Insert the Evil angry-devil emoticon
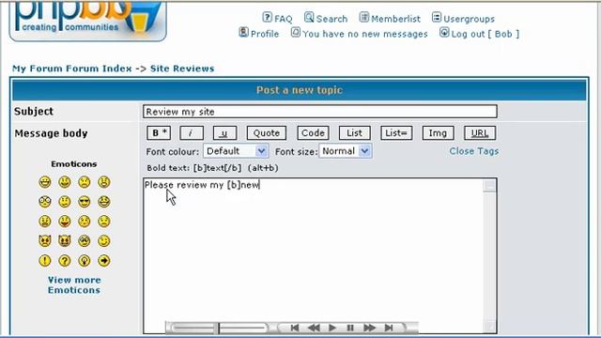 tap(45, 240)
